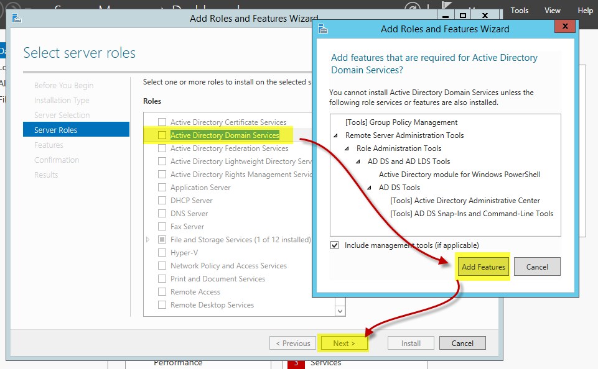598x369 pixels.
Task: Click main wizard title bar icon
Action: [x=16, y=18]
